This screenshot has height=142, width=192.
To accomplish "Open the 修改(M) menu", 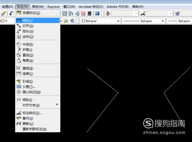I will 38,7.
